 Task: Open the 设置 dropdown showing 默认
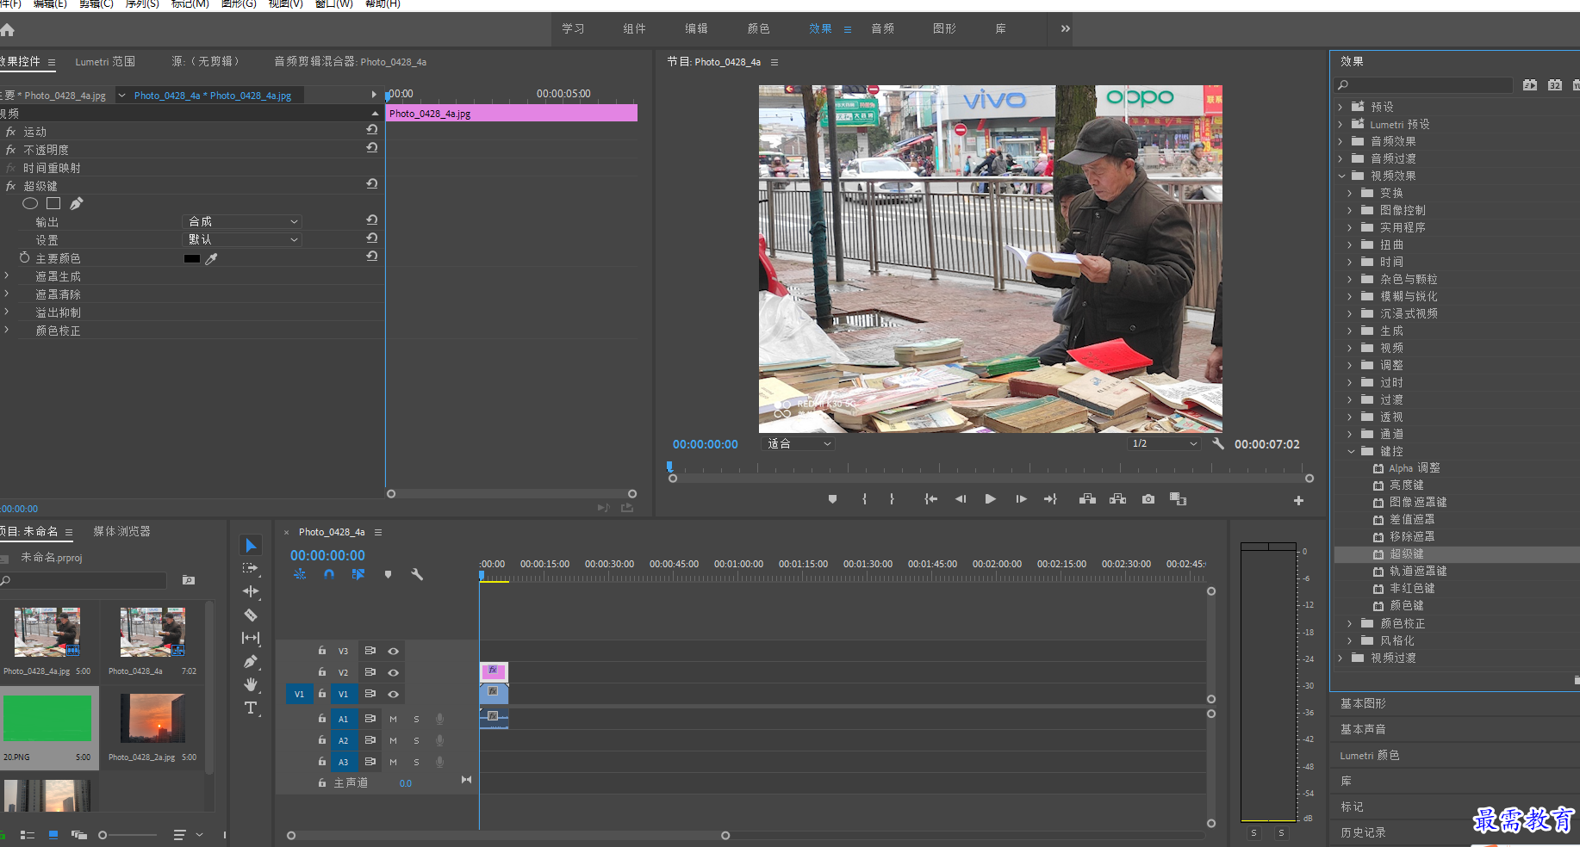(242, 239)
